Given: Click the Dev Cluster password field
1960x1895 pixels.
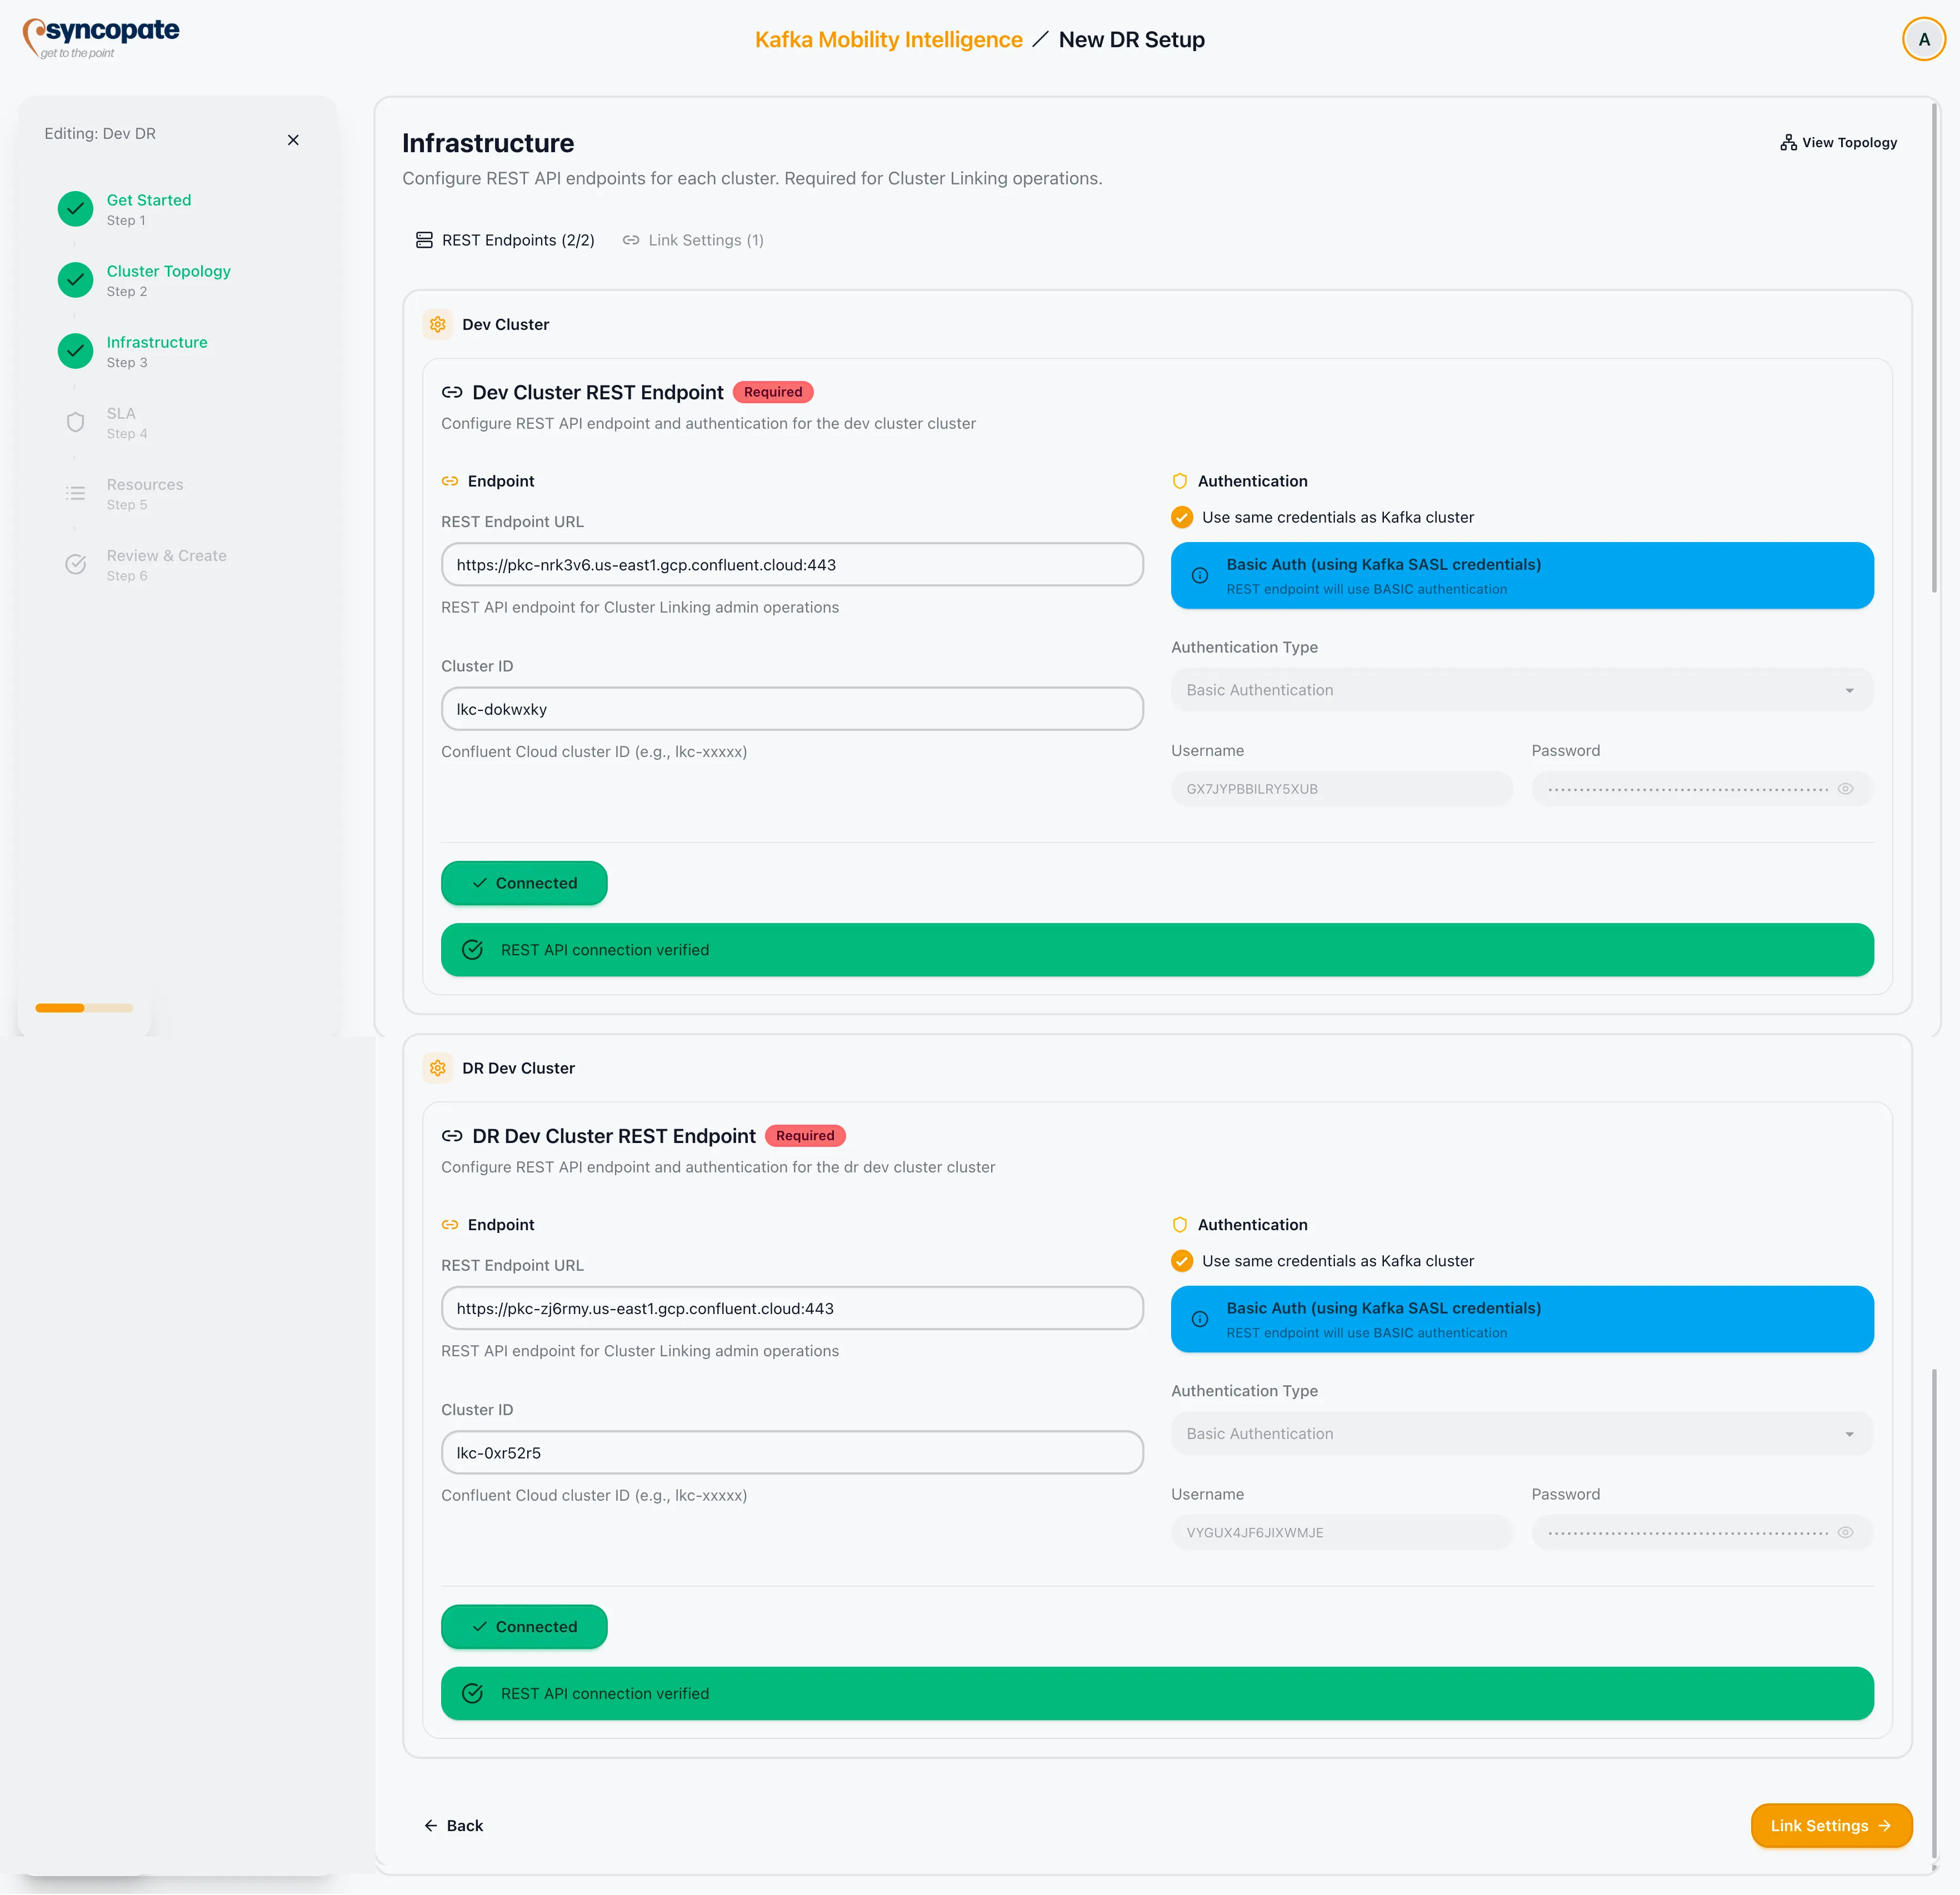Looking at the screenshot, I should [1702, 790].
